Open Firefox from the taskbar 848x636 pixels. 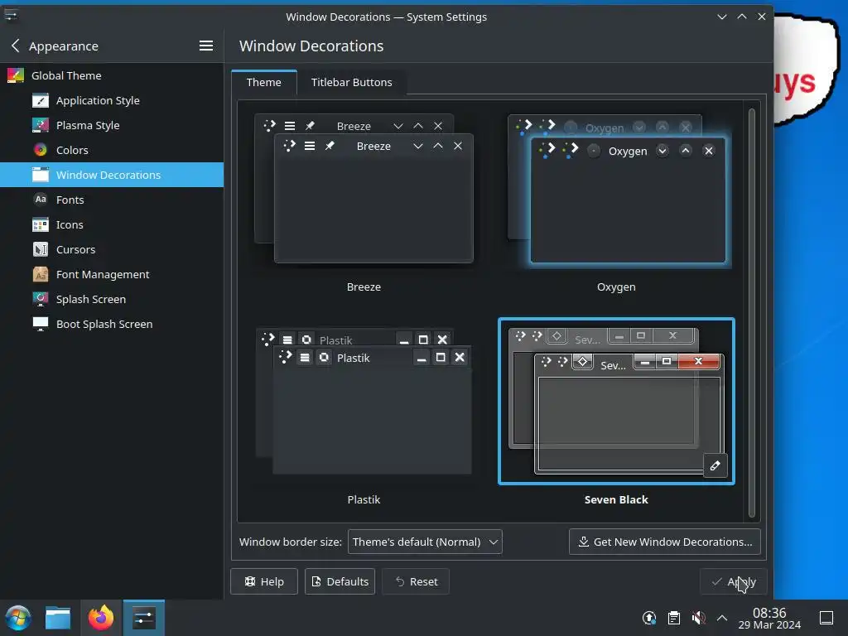(101, 618)
